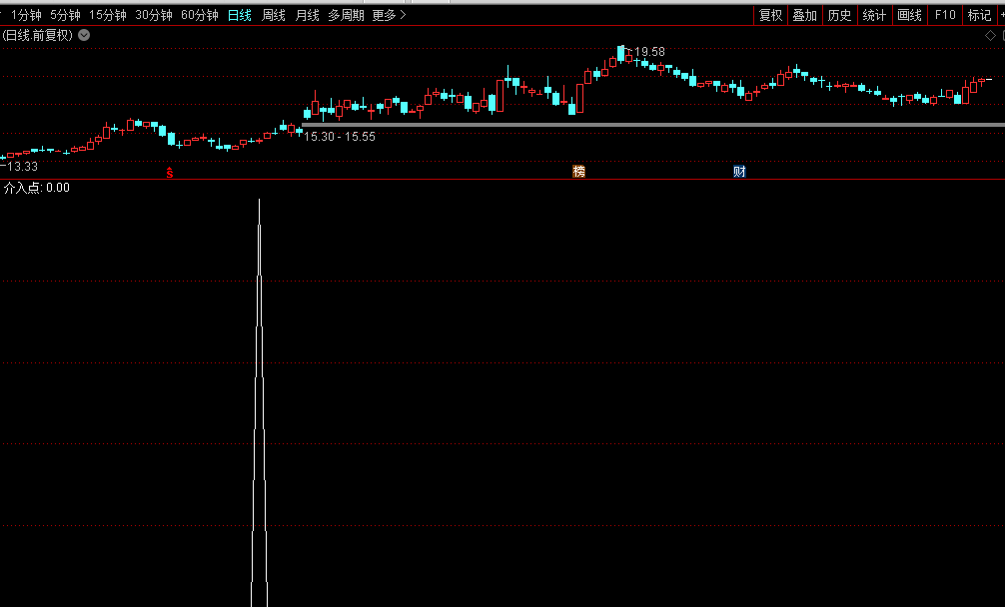Switch to the 周线 weekly chart tab

pyautogui.click(x=273, y=15)
